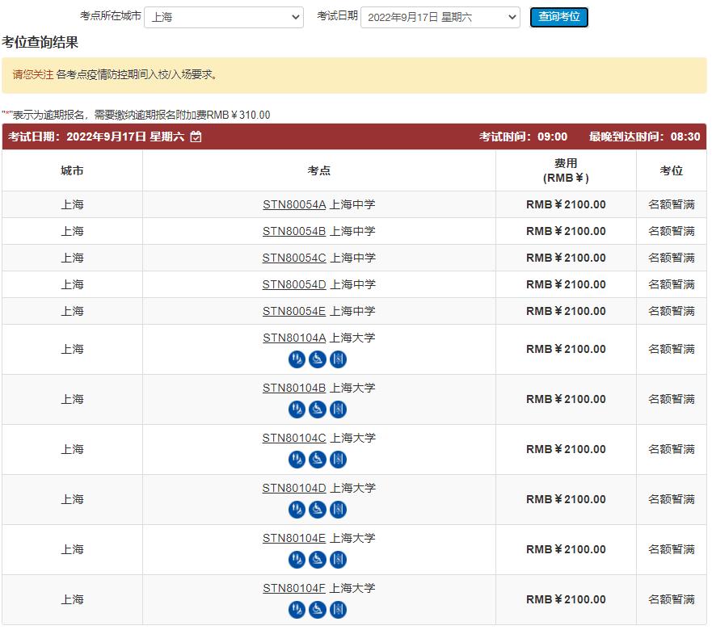This screenshot has width=712, height=630.
Task: Open the 考点所在城市 city dropdown
Action: 224,17
